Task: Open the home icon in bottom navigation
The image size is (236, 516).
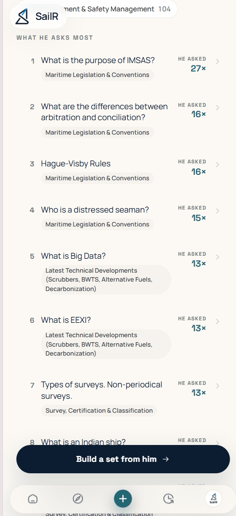Action: (33, 499)
